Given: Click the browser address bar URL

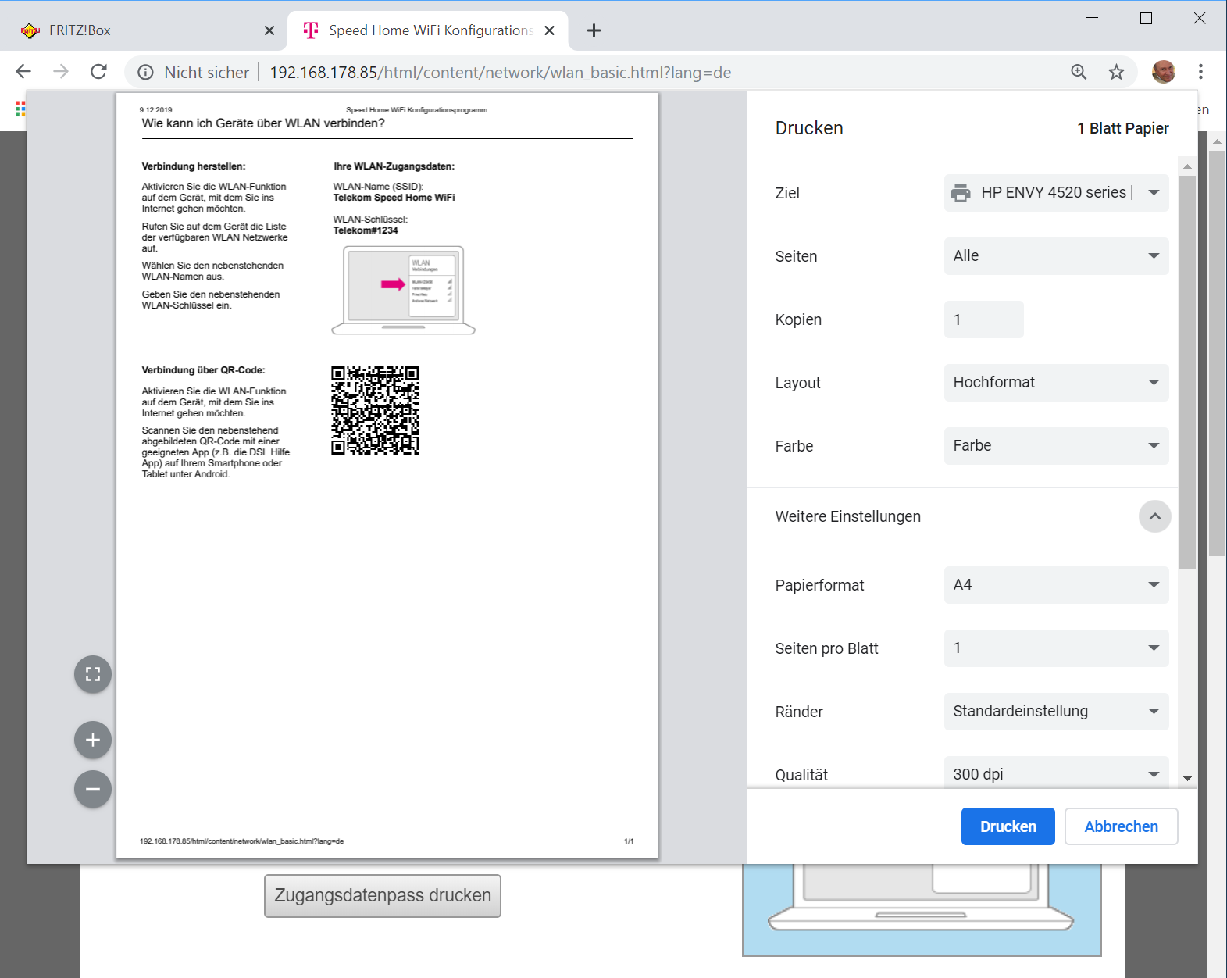Looking at the screenshot, I should [501, 73].
